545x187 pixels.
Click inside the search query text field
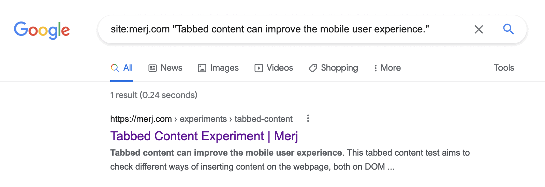coord(269,29)
